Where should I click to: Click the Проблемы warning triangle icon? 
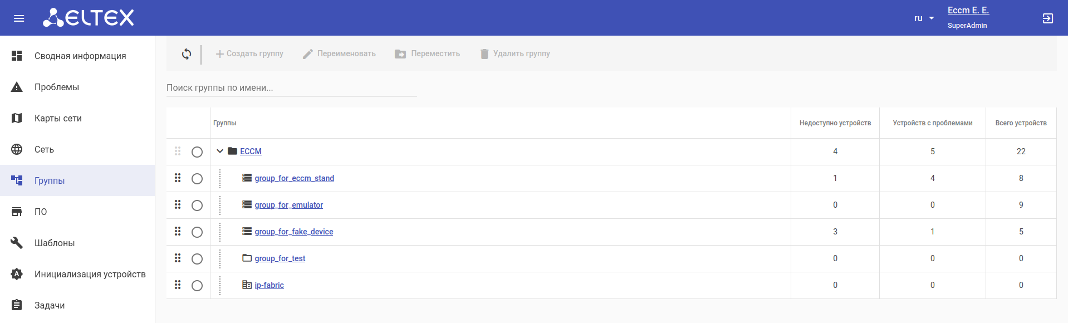click(17, 87)
